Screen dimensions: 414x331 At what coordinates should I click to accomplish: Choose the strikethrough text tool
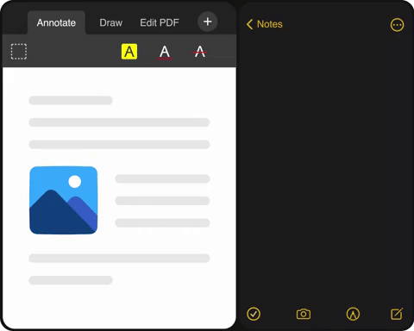click(200, 52)
